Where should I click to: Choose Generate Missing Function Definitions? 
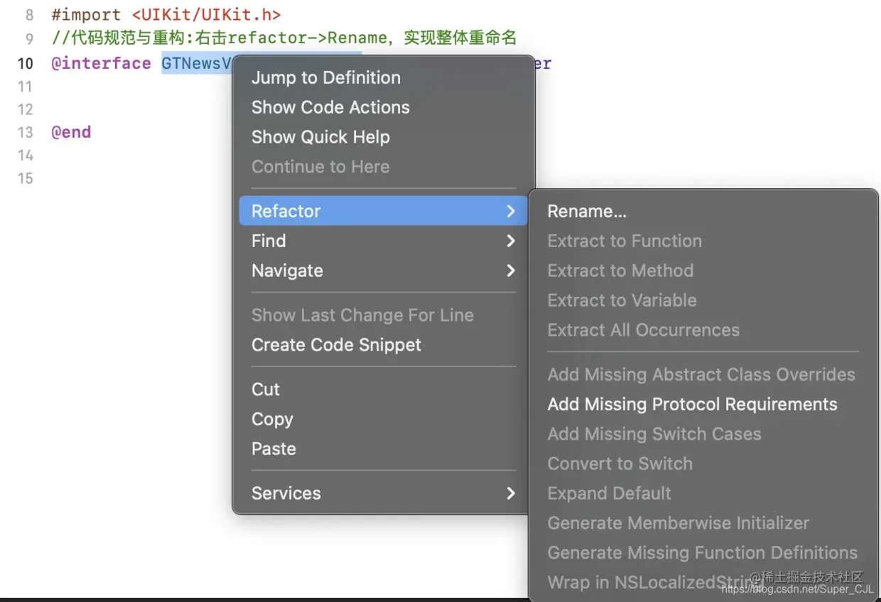point(702,552)
